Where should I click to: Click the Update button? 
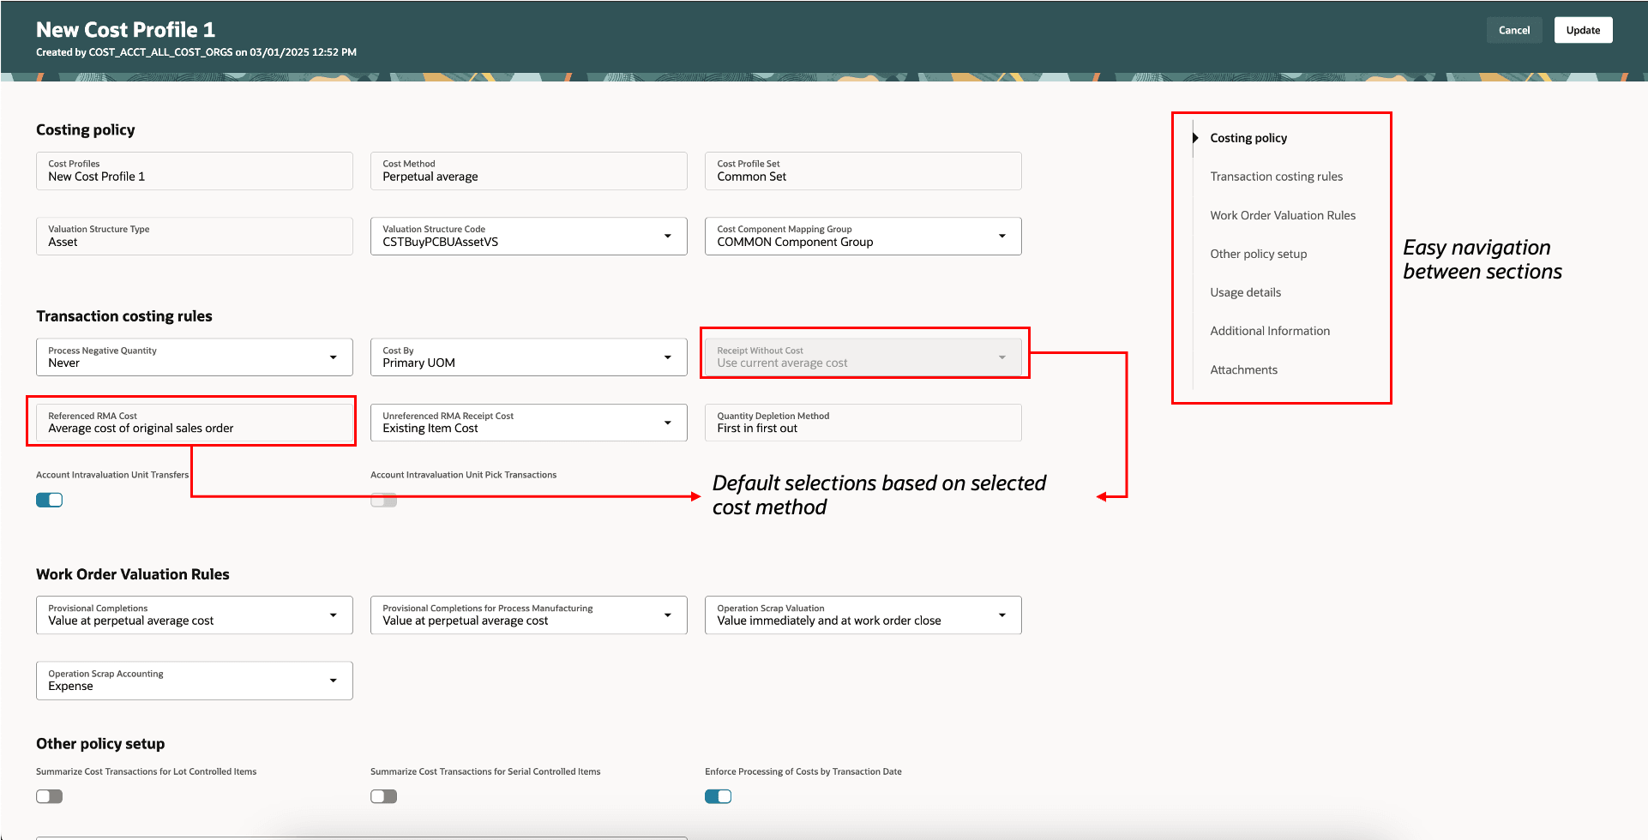1583,29
